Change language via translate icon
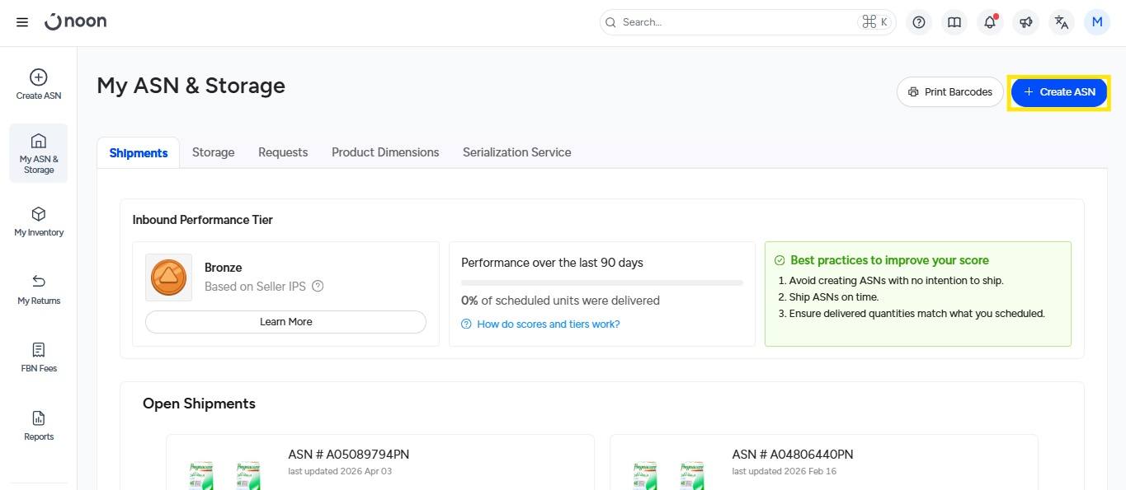 coord(1062,22)
